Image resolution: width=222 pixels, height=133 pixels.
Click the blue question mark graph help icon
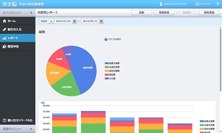coord(106,39)
